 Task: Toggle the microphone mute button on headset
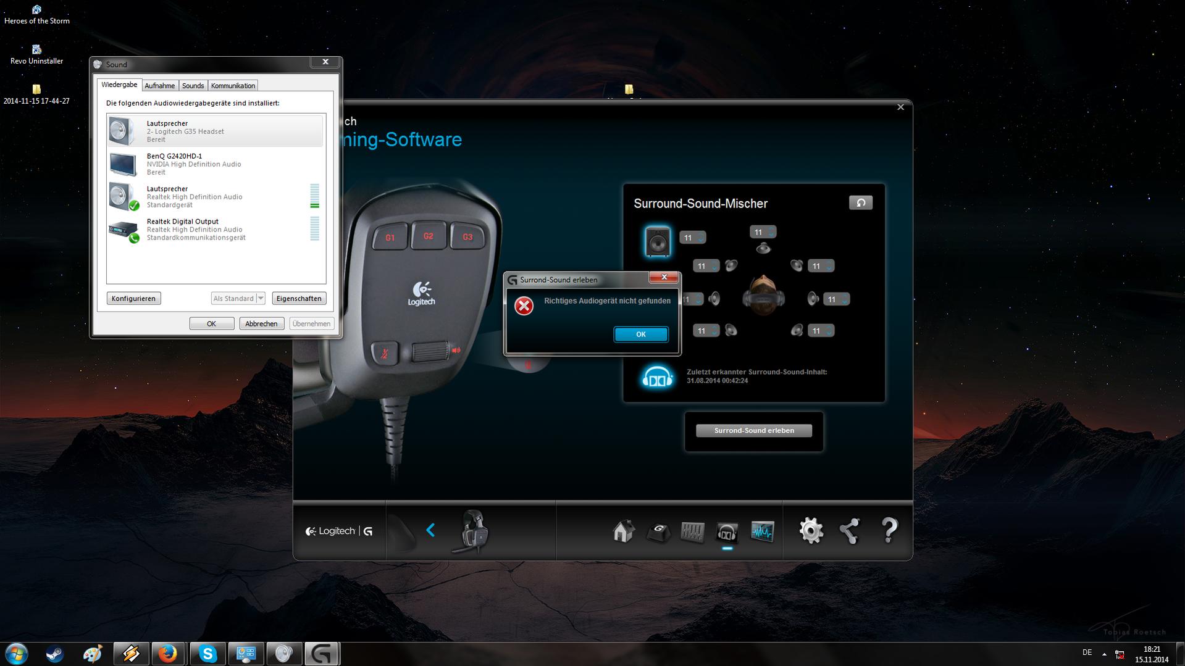[385, 354]
